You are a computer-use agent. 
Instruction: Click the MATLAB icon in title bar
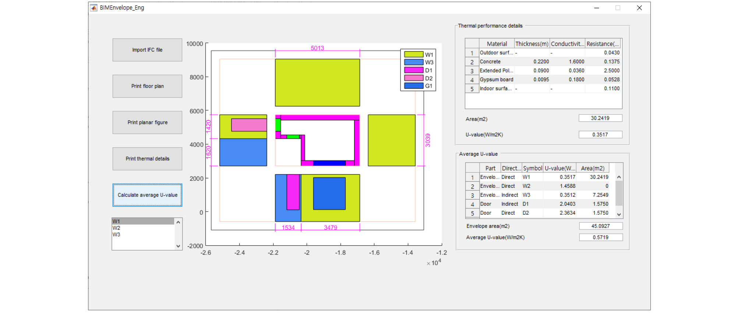click(x=94, y=8)
